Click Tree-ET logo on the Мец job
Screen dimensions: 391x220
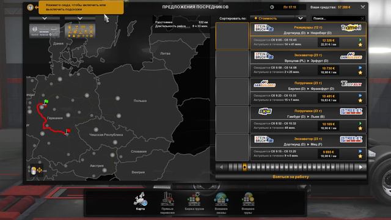pos(351,139)
